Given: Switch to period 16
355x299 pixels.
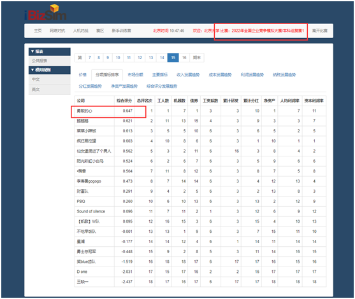Looking at the screenshot, I should [x=184, y=58].
